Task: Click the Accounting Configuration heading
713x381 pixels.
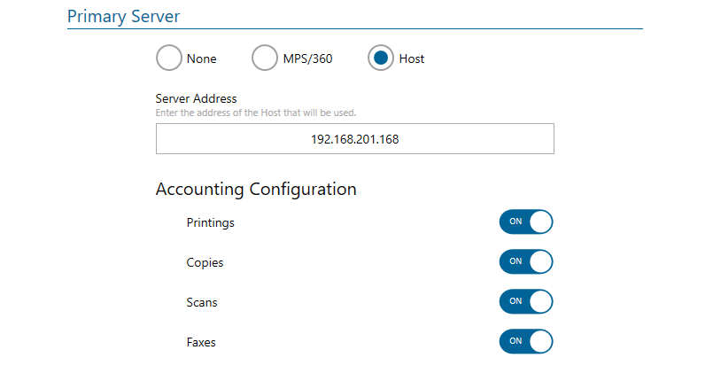Action: (x=256, y=189)
